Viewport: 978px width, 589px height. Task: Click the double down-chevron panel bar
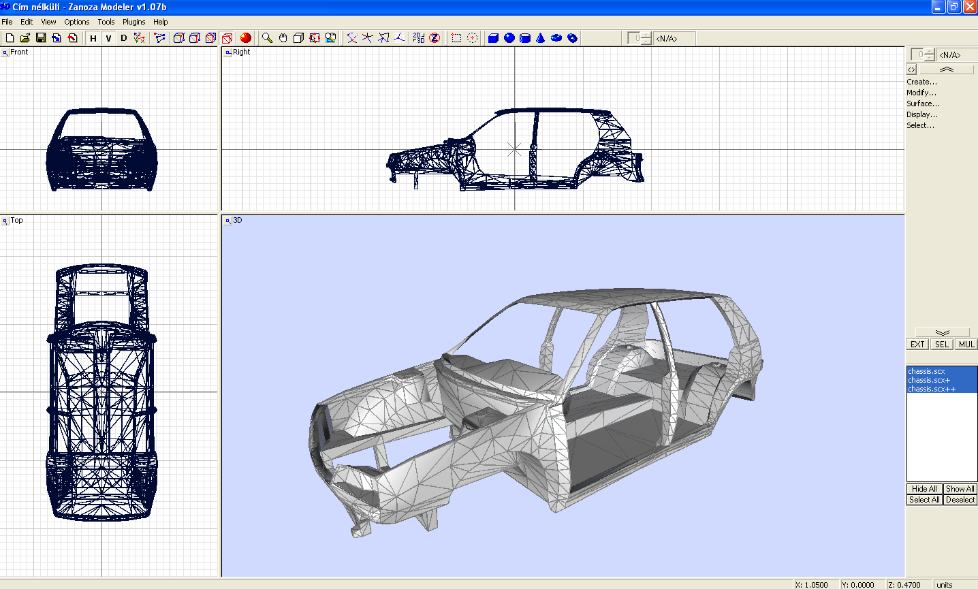pyautogui.click(x=943, y=332)
